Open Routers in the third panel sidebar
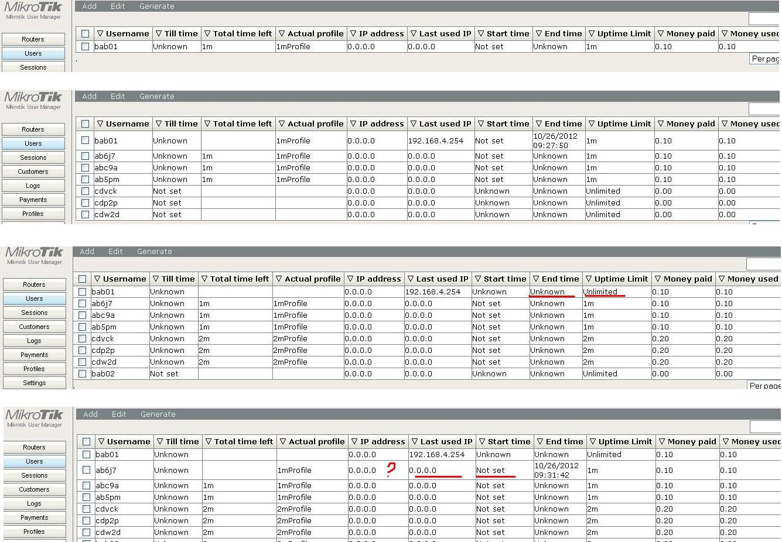This screenshot has width=782, height=542. click(x=34, y=284)
